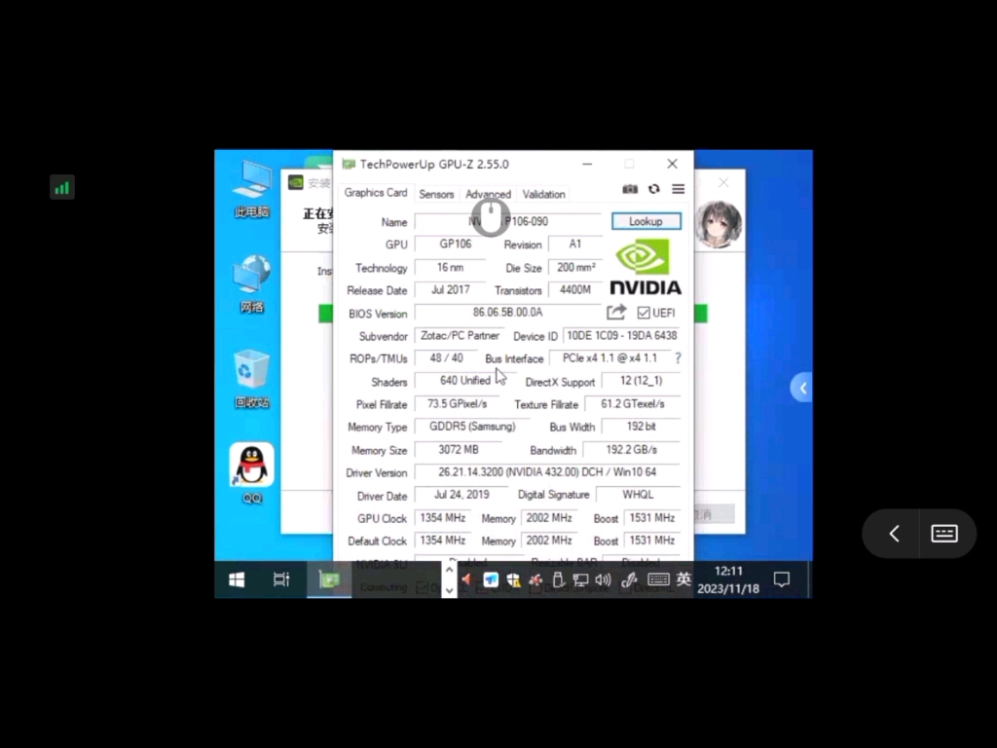
Task: Click the Texture Fillrate 61.2 GTexel/s value
Action: tap(633, 404)
